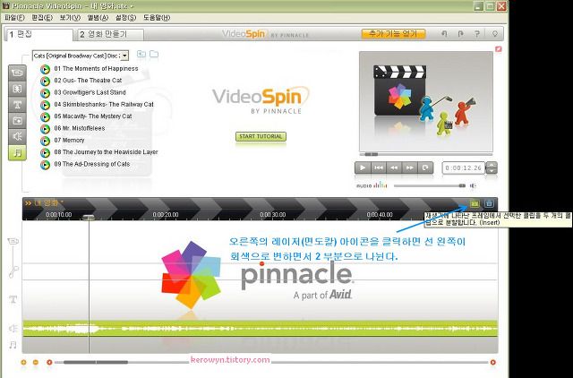Image resolution: width=573 pixels, height=378 pixels.
Task: Click the preview scrubber bar under player
Action: [426, 154]
